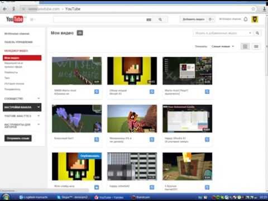This screenshot has width=268, height=201.
Task: Click the search-in-uploaded-videos field
Action: tap(221, 33)
